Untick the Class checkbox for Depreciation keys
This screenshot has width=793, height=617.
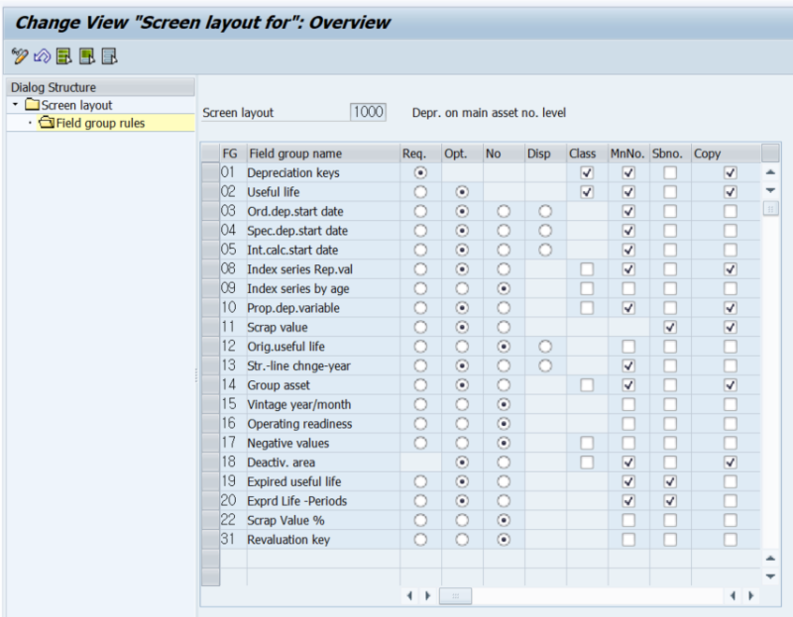(x=587, y=173)
